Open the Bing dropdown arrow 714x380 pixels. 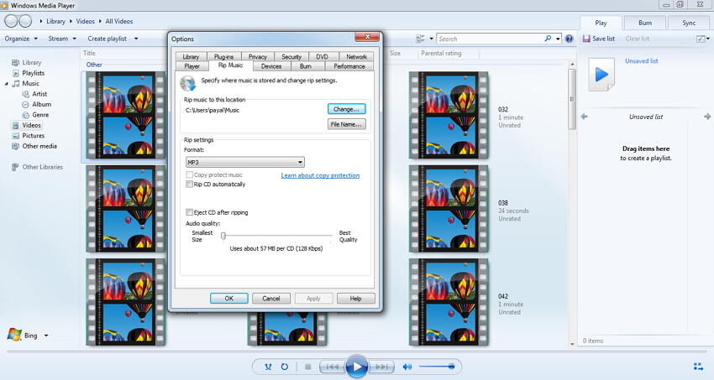click(x=46, y=336)
